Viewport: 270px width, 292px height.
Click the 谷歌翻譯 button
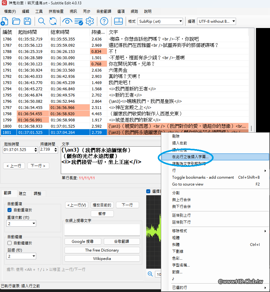coord(122,242)
